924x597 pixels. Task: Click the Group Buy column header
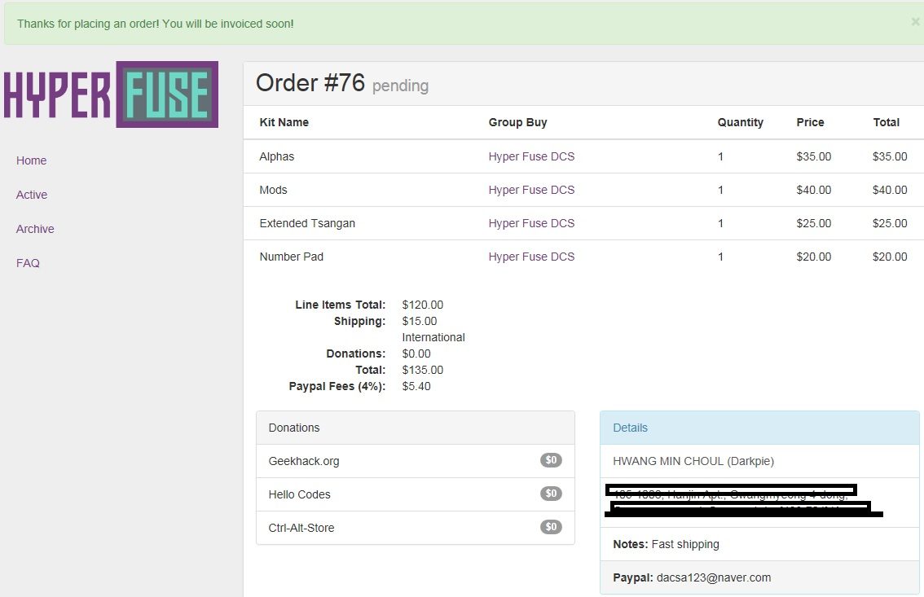(518, 122)
